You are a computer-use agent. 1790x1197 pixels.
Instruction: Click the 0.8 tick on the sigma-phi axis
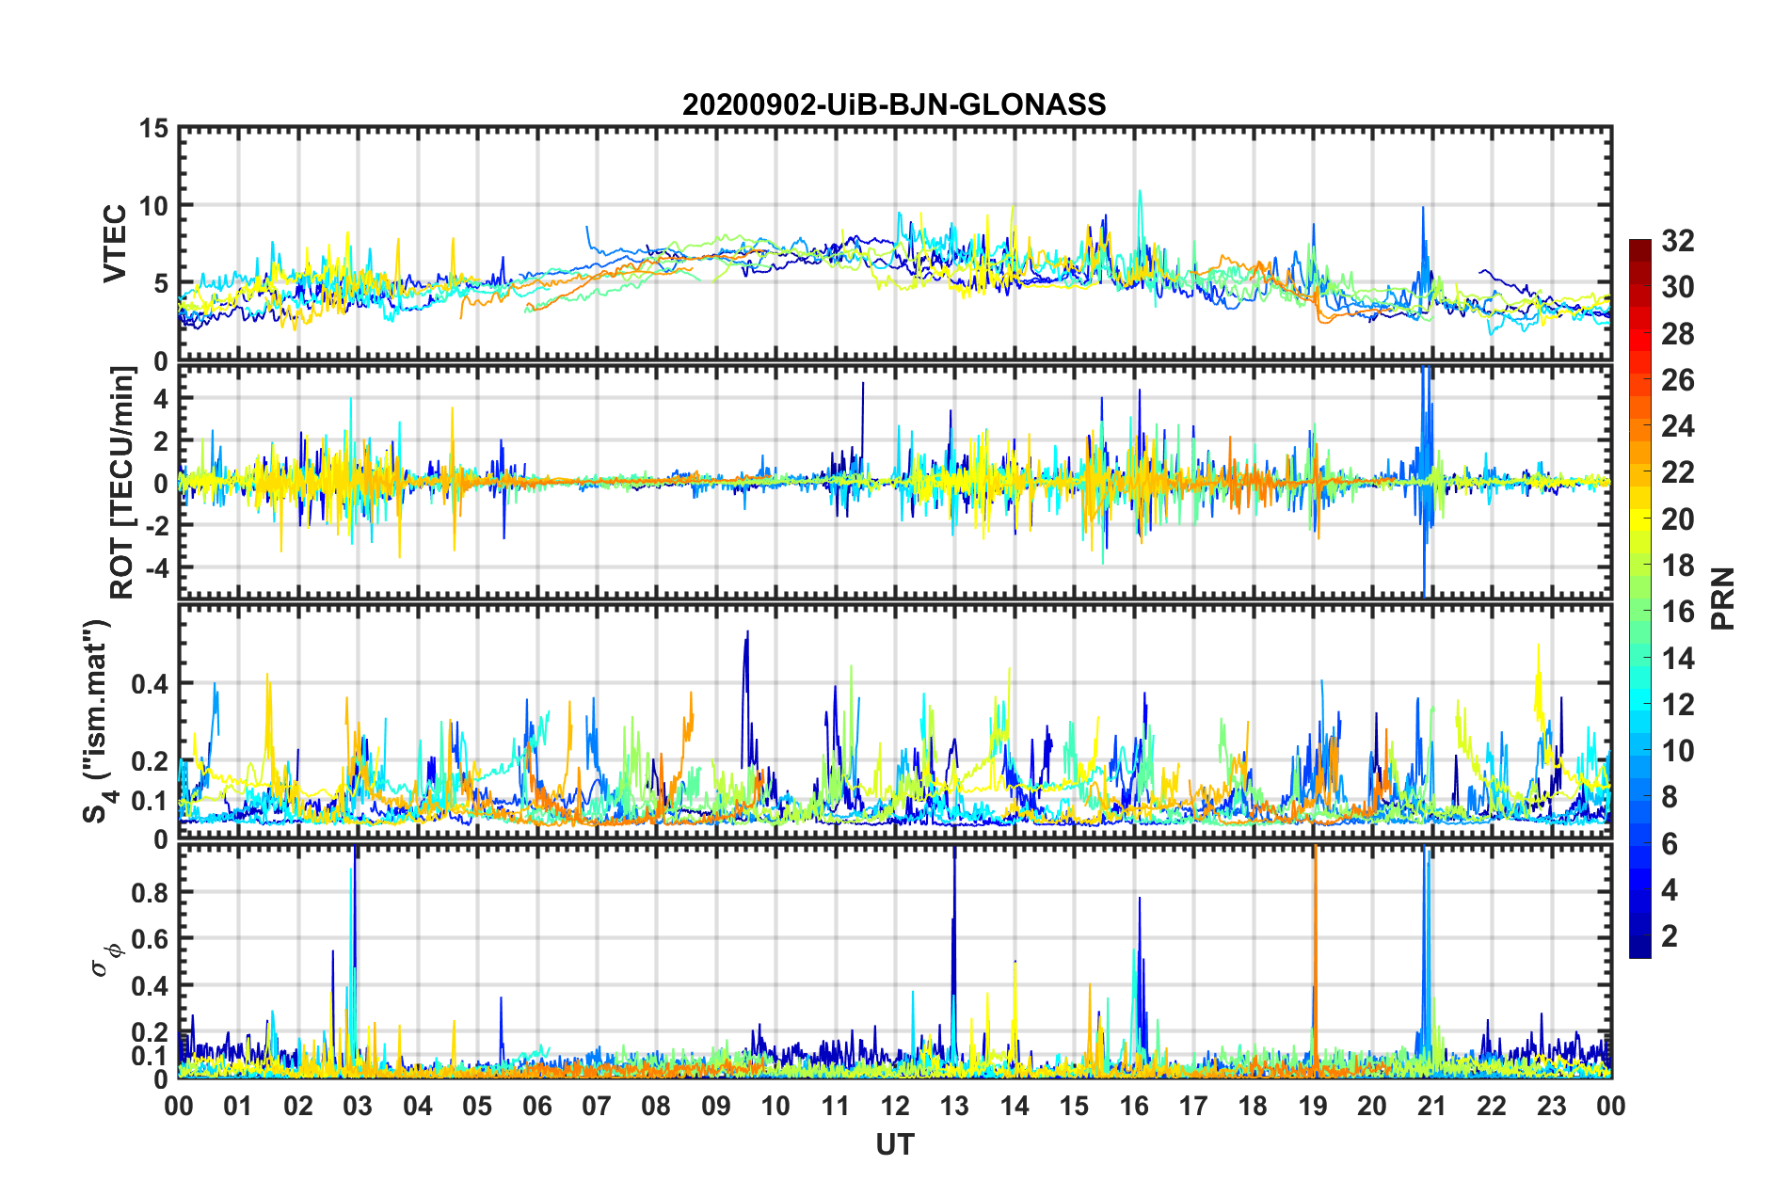pyautogui.click(x=150, y=892)
